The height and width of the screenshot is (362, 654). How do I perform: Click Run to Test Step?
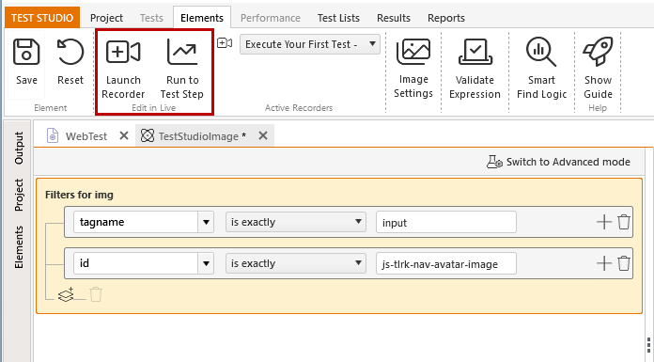(182, 70)
